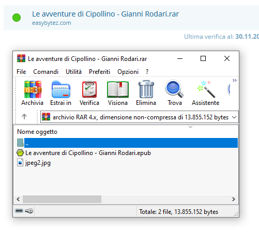Click the horizontal scrollbar thumb

(x=62, y=199)
